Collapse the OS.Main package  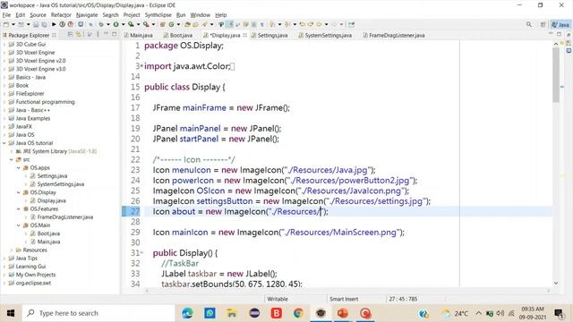point(18,225)
